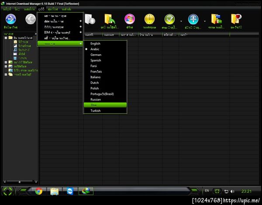Click the 23:21 clock in the tray

pyautogui.click(x=246, y=191)
